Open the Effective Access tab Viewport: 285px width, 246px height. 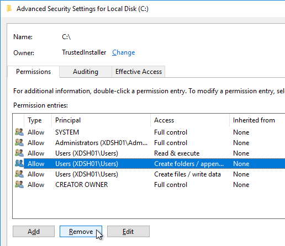coord(139,72)
